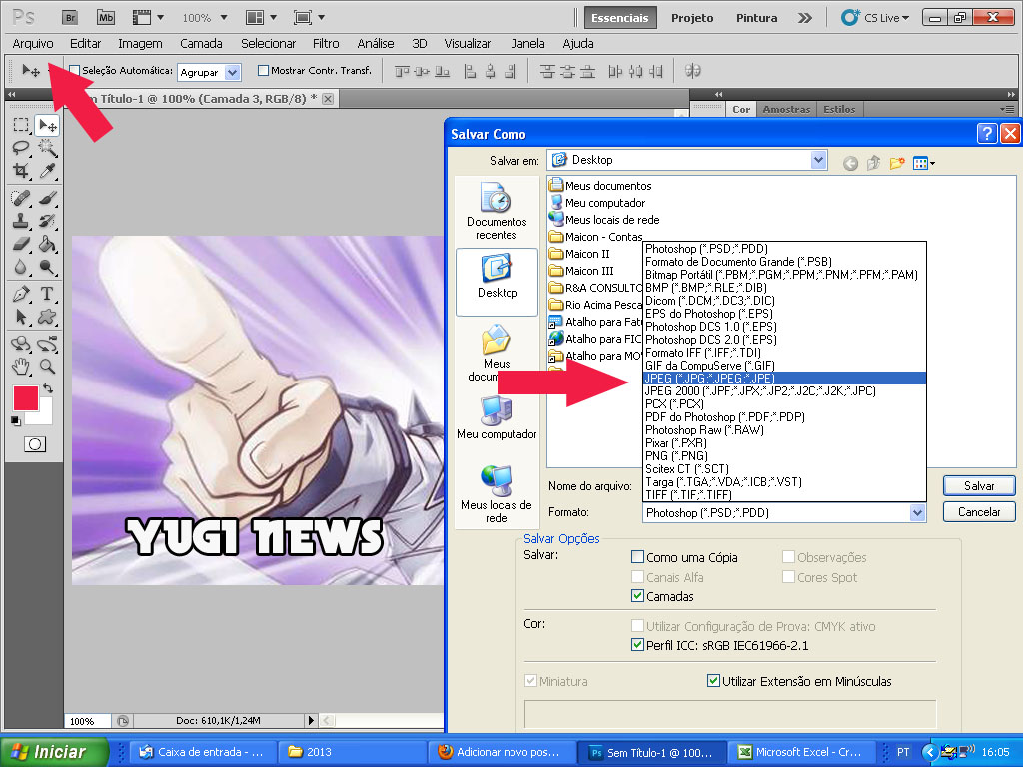Select the Rectangular Marquee tool
This screenshot has width=1023, height=767.
click(x=21, y=125)
